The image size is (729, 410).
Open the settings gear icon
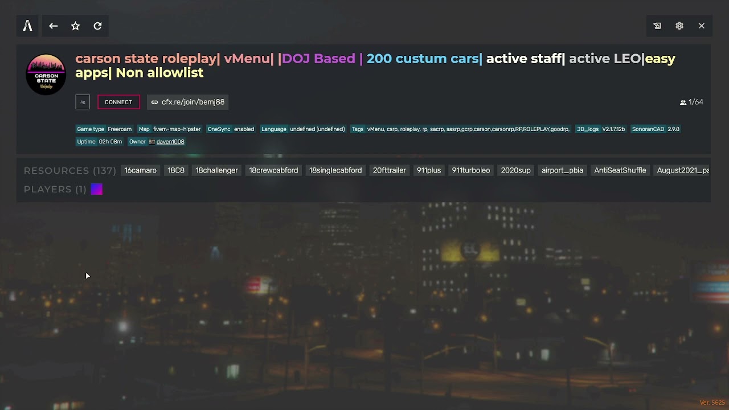click(x=679, y=26)
